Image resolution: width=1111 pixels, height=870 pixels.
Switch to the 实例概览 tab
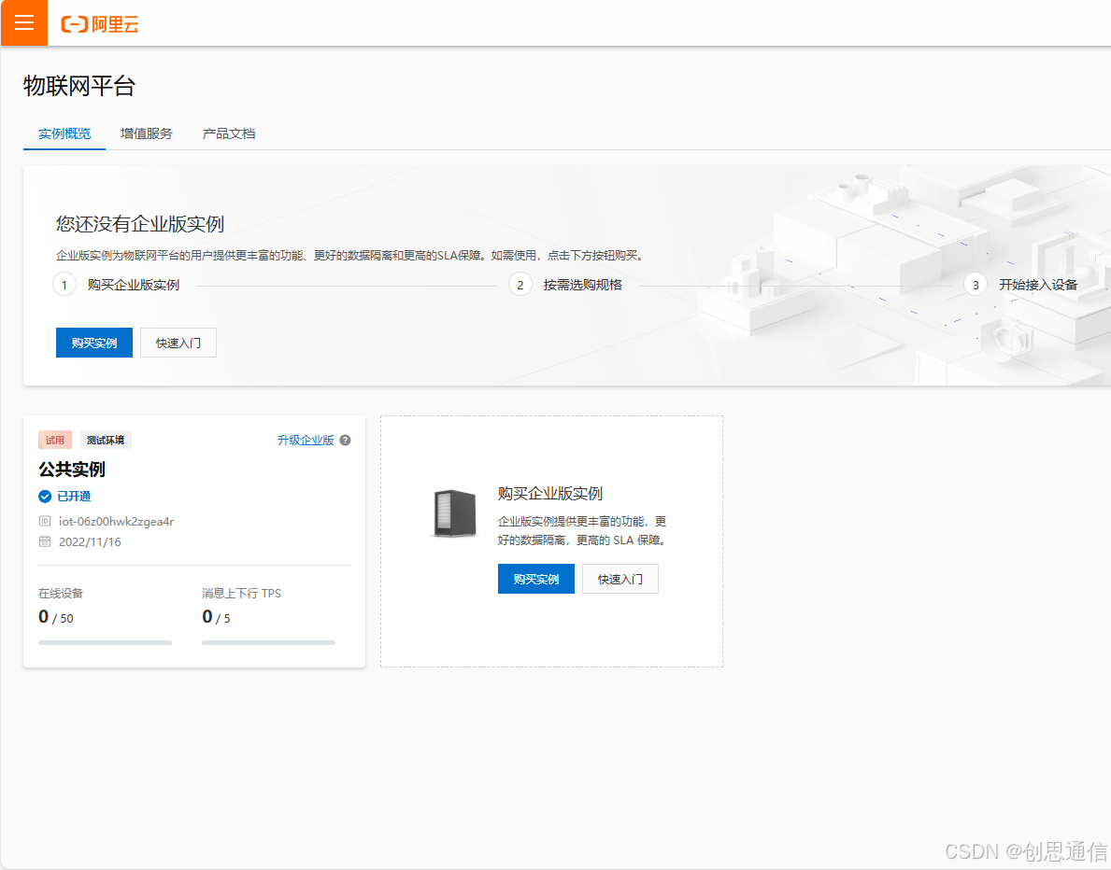64,133
